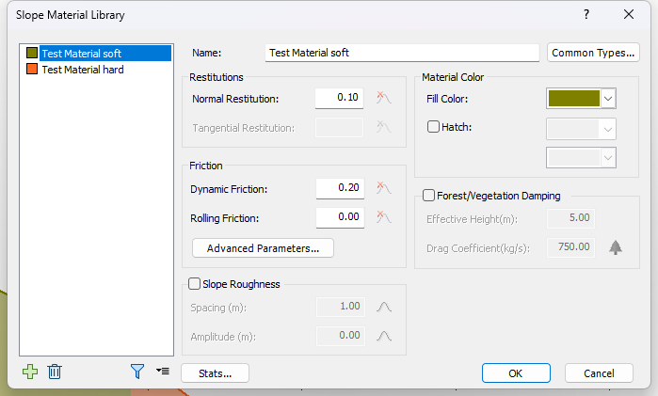Click the material Name input field
Viewport: 658px width, 396px height.
pos(402,53)
